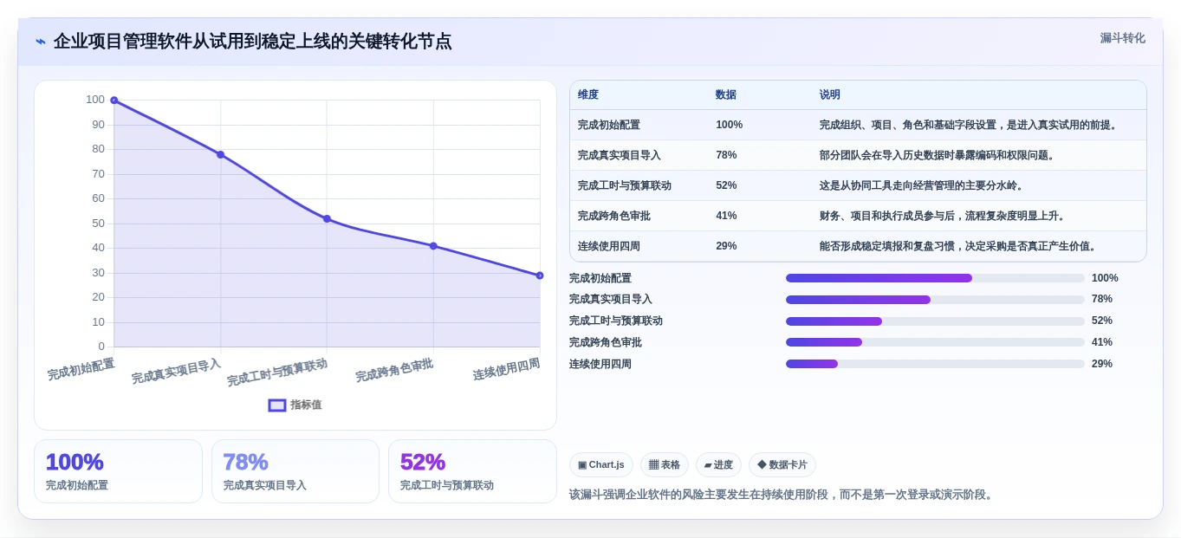Click the 表格 chip
This screenshot has height=538, width=1181.
pyautogui.click(x=665, y=464)
